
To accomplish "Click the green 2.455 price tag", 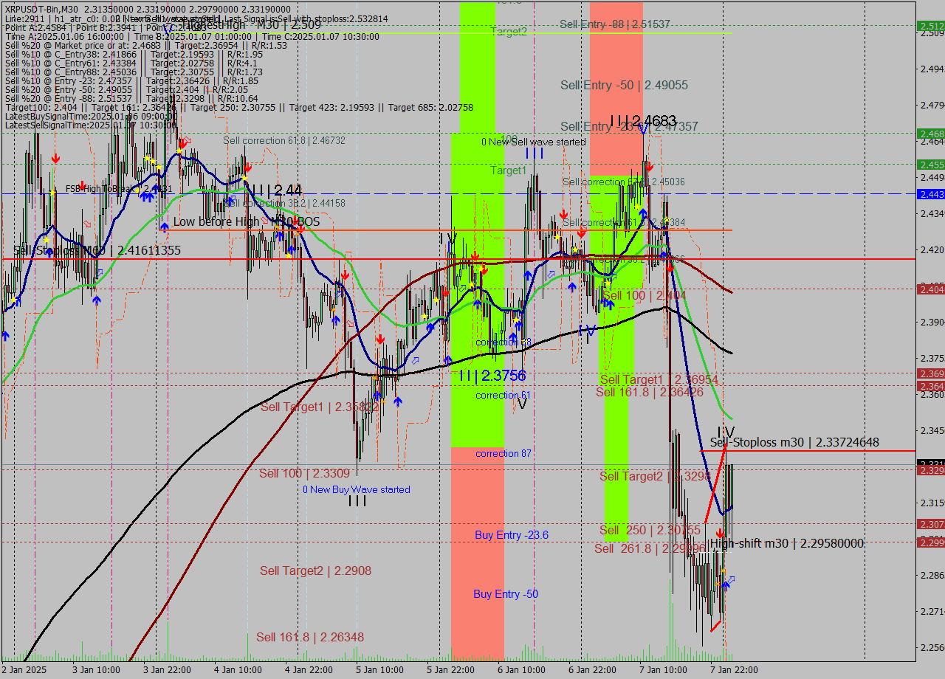I will [930, 165].
